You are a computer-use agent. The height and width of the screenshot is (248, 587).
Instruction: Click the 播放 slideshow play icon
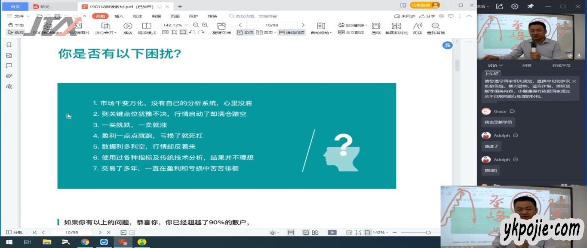click(128, 26)
